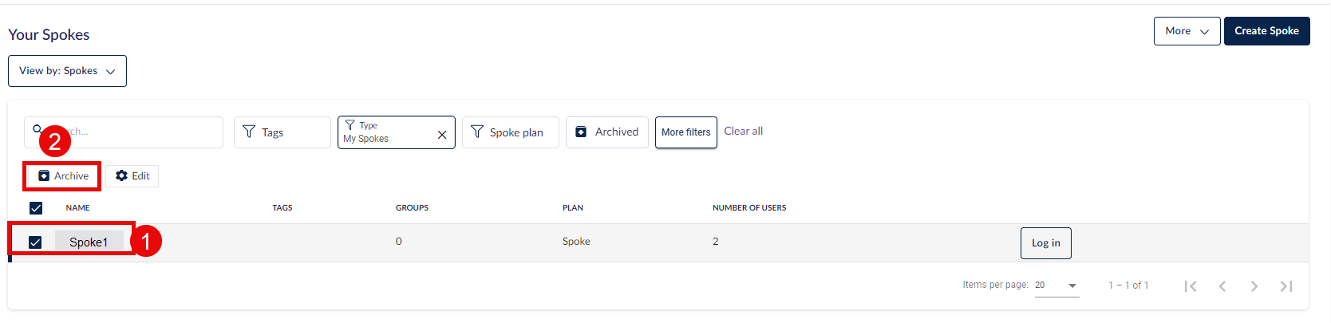Go to the next page
The image size is (1331, 323).
coord(1254,286)
